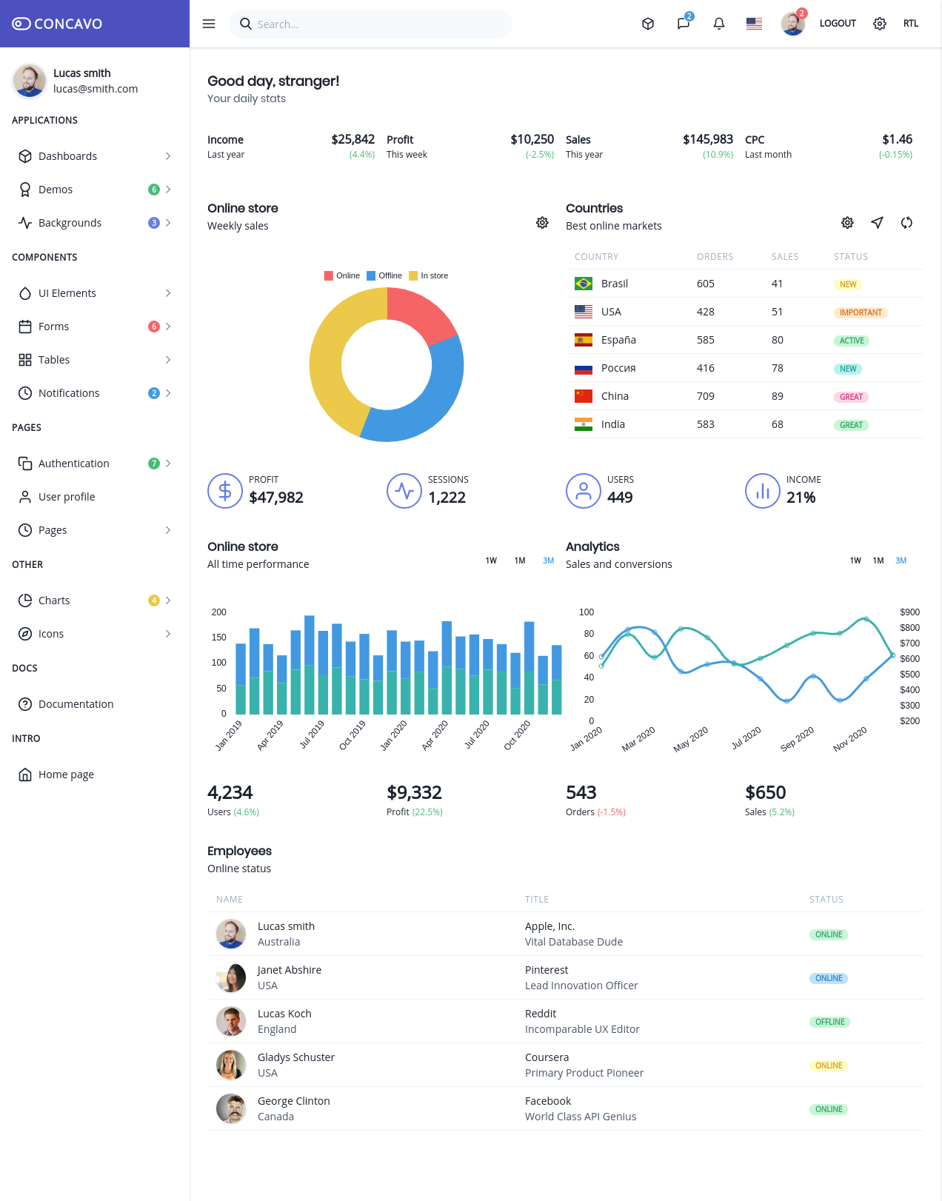Open User profile in sidebar
Image resolution: width=942 pixels, height=1201 pixels.
(95, 497)
